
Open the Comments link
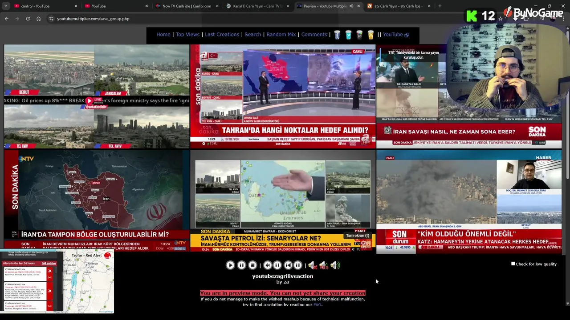(314, 35)
